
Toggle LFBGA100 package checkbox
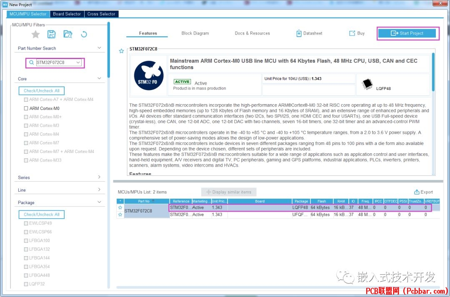tap(26, 240)
